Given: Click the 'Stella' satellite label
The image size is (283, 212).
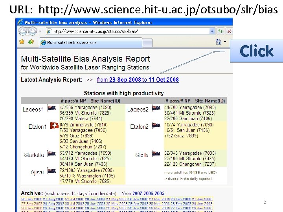Looking at the screenshot, I should (142, 155).
